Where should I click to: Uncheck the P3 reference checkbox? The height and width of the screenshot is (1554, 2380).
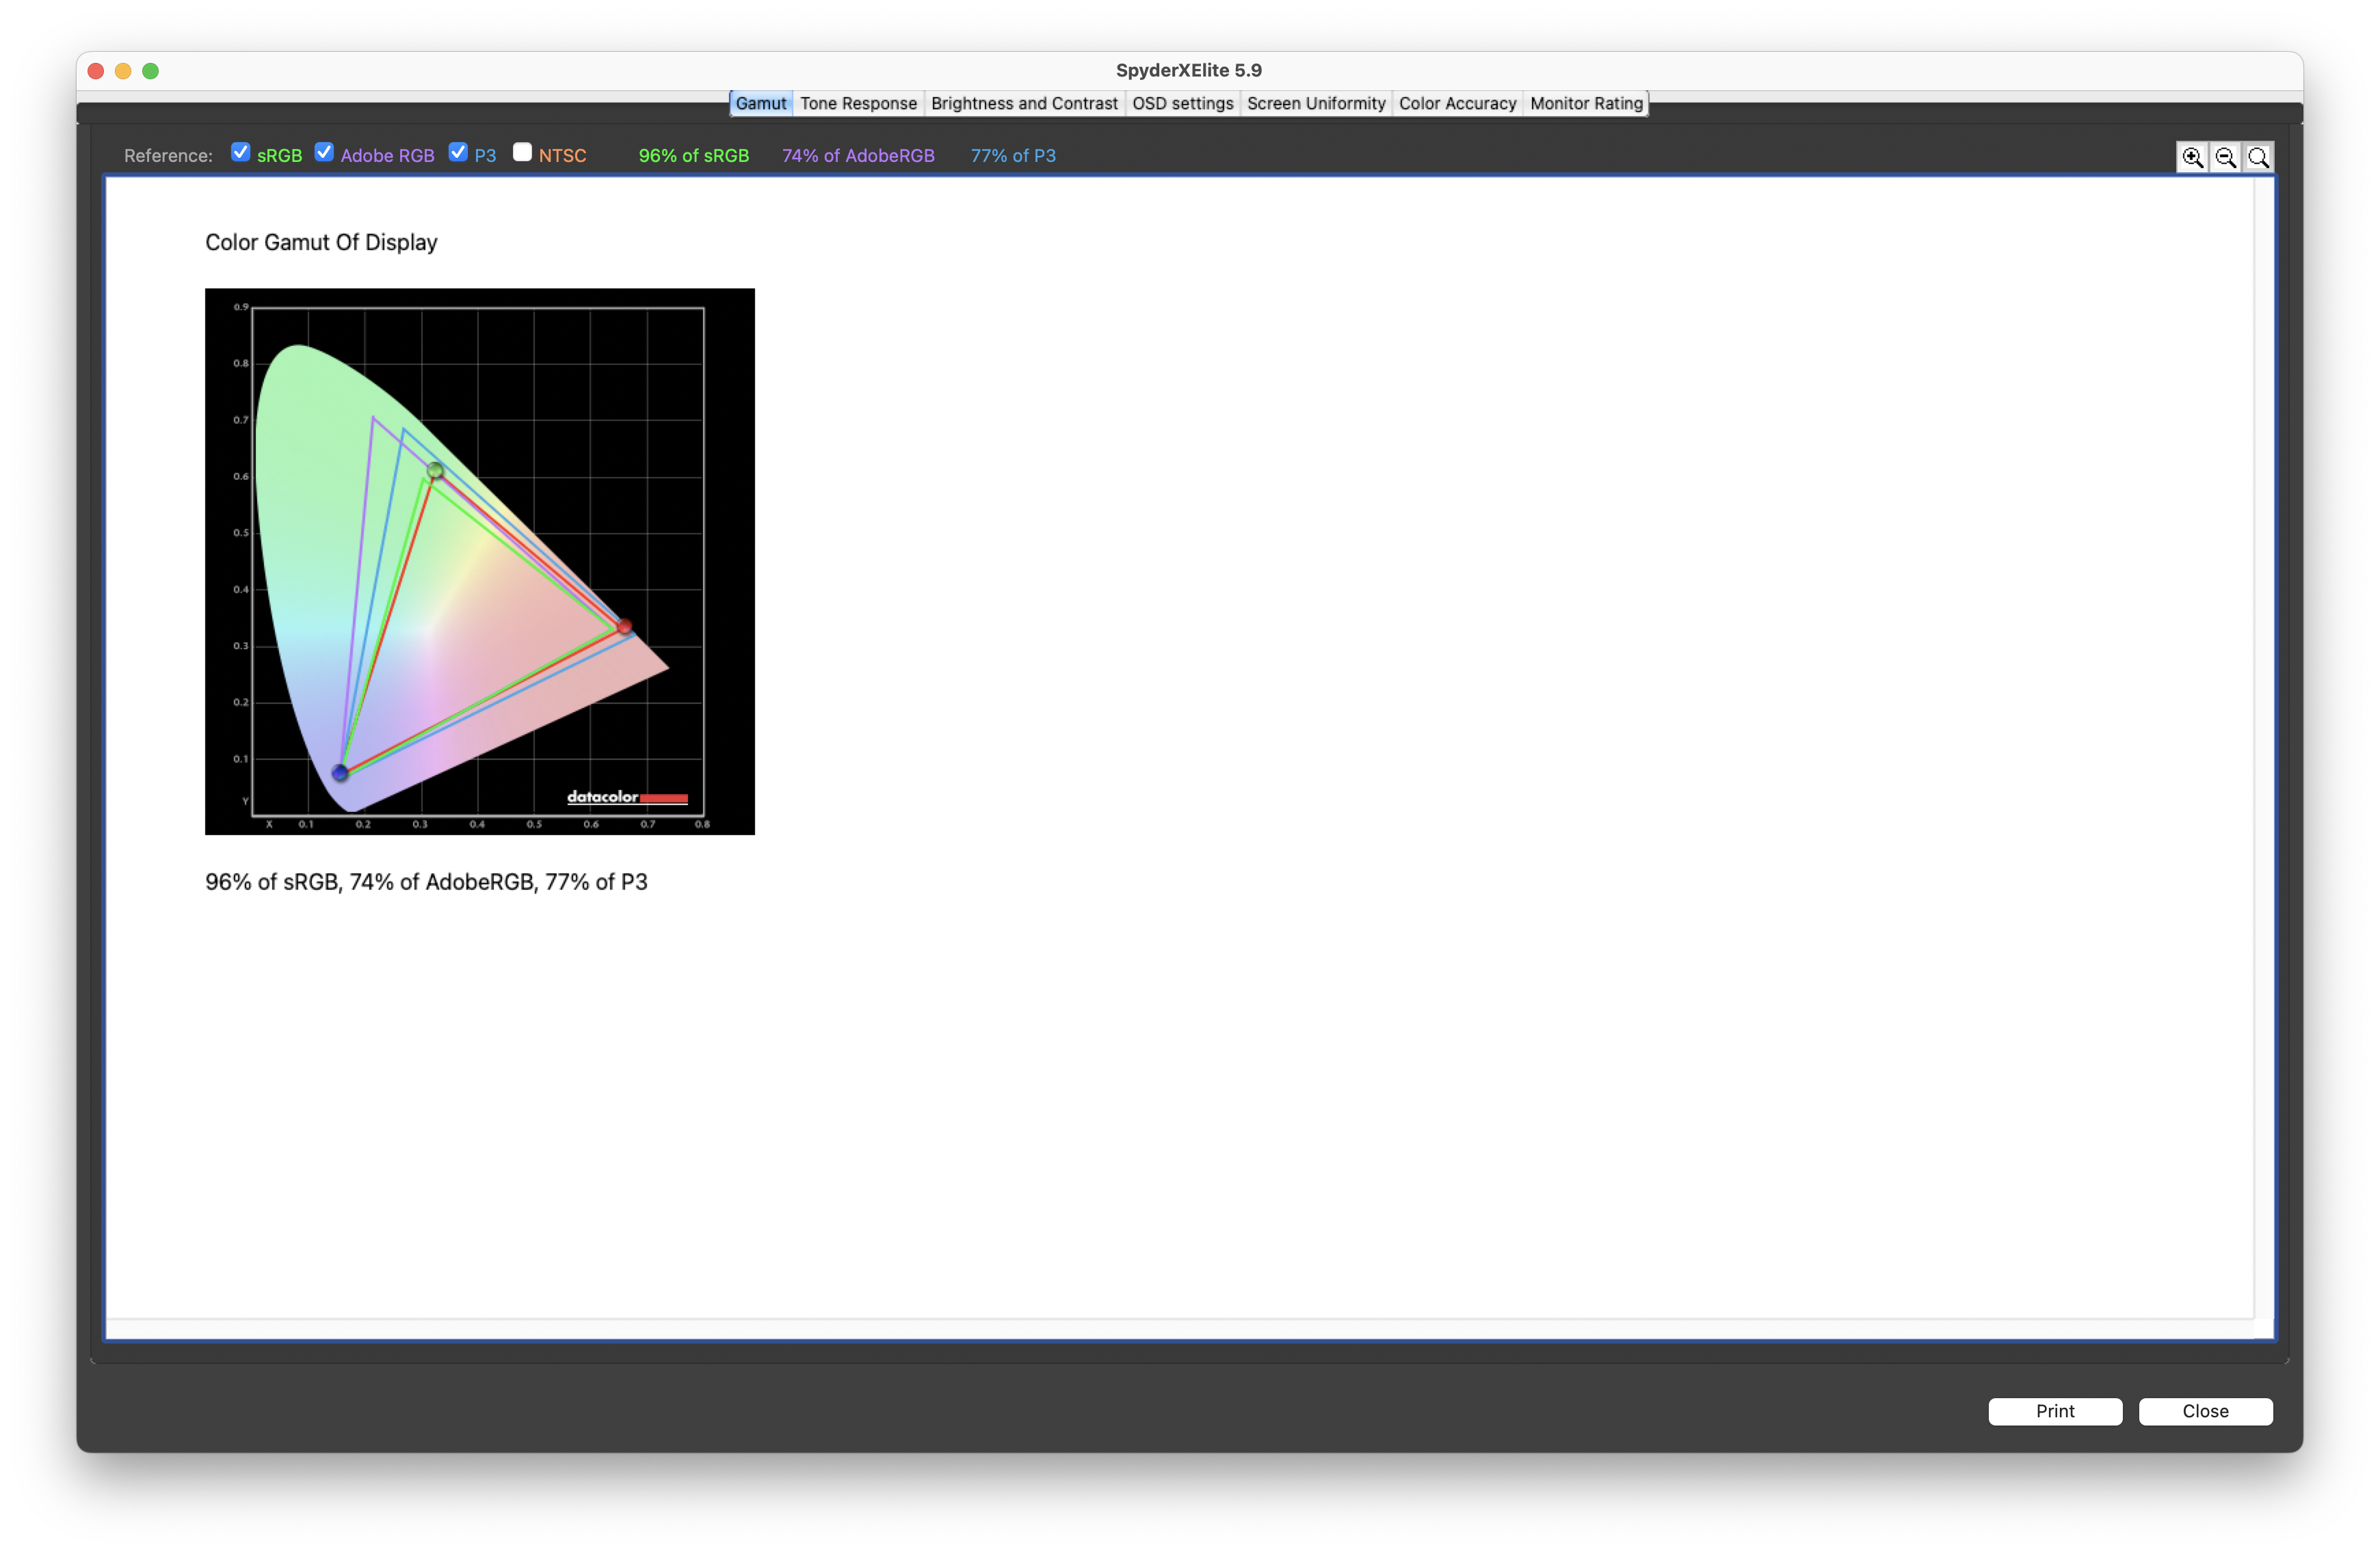click(x=458, y=152)
